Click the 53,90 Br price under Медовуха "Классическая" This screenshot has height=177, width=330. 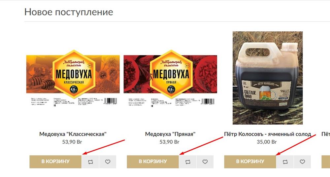[72, 142]
